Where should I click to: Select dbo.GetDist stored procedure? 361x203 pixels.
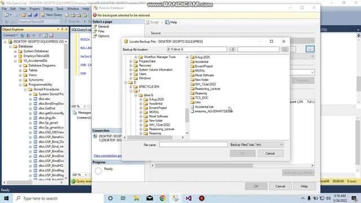click(x=47, y=108)
